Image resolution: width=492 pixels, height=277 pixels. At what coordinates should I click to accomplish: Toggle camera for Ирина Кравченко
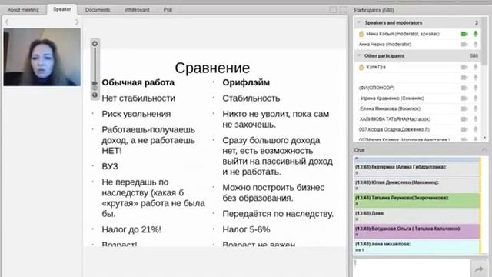pos(464,98)
